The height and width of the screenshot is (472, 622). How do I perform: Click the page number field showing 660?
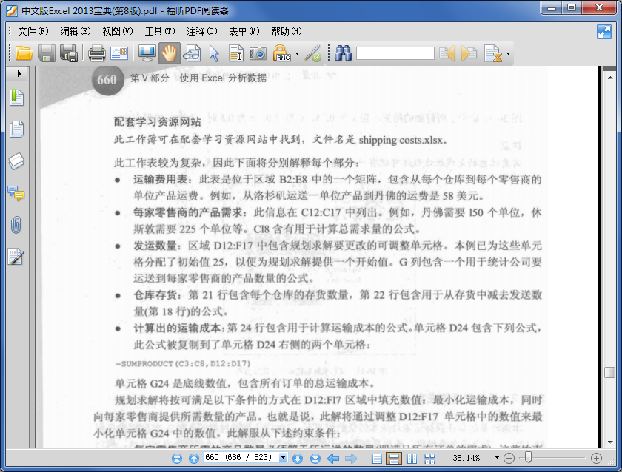pyautogui.click(x=241, y=458)
